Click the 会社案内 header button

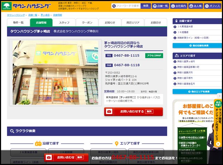coord(179,6)
